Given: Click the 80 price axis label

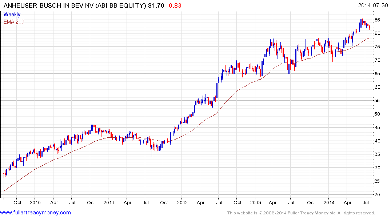Looking at the screenshot, I should [377, 33].
